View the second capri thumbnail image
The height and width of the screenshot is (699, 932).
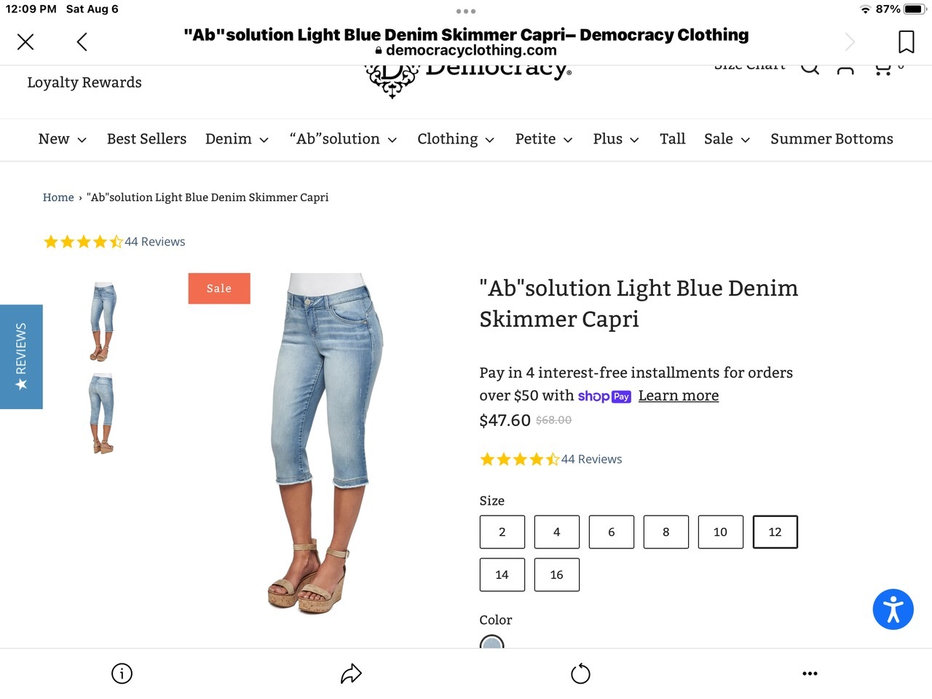(x=102, y=414)
